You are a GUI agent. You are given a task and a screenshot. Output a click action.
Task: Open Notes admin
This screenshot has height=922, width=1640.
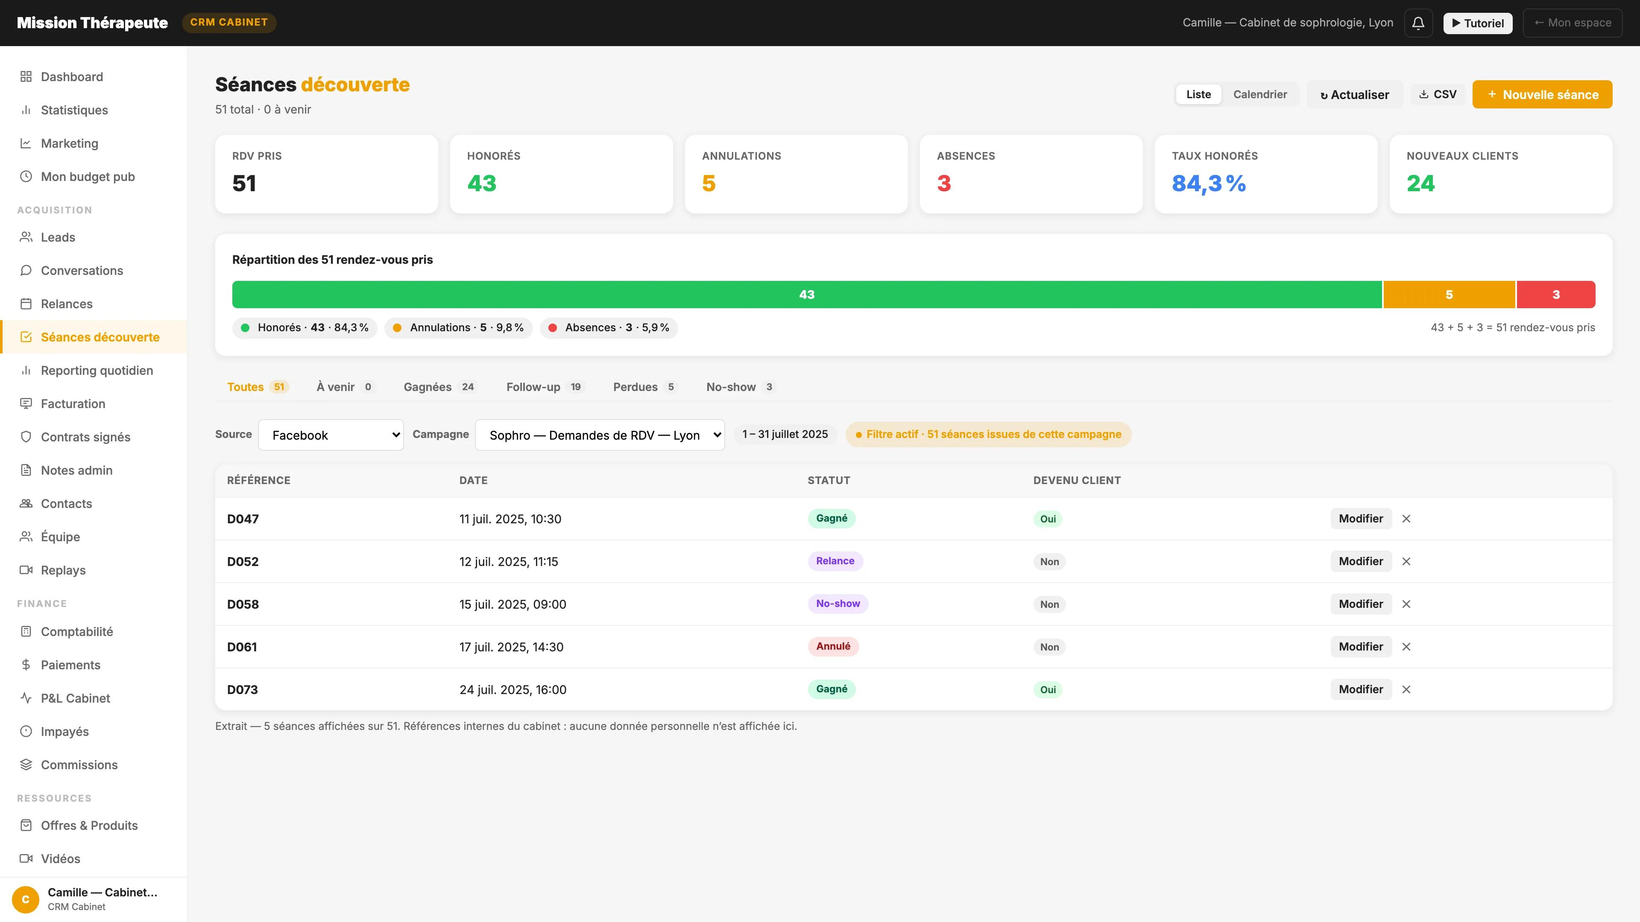pyautogui.click(x=94, y=470)
